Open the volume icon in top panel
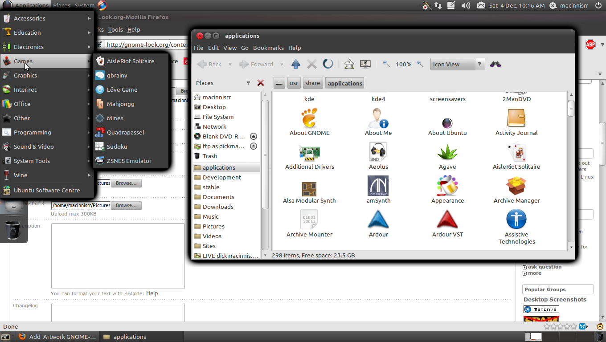 pos(466,5)
